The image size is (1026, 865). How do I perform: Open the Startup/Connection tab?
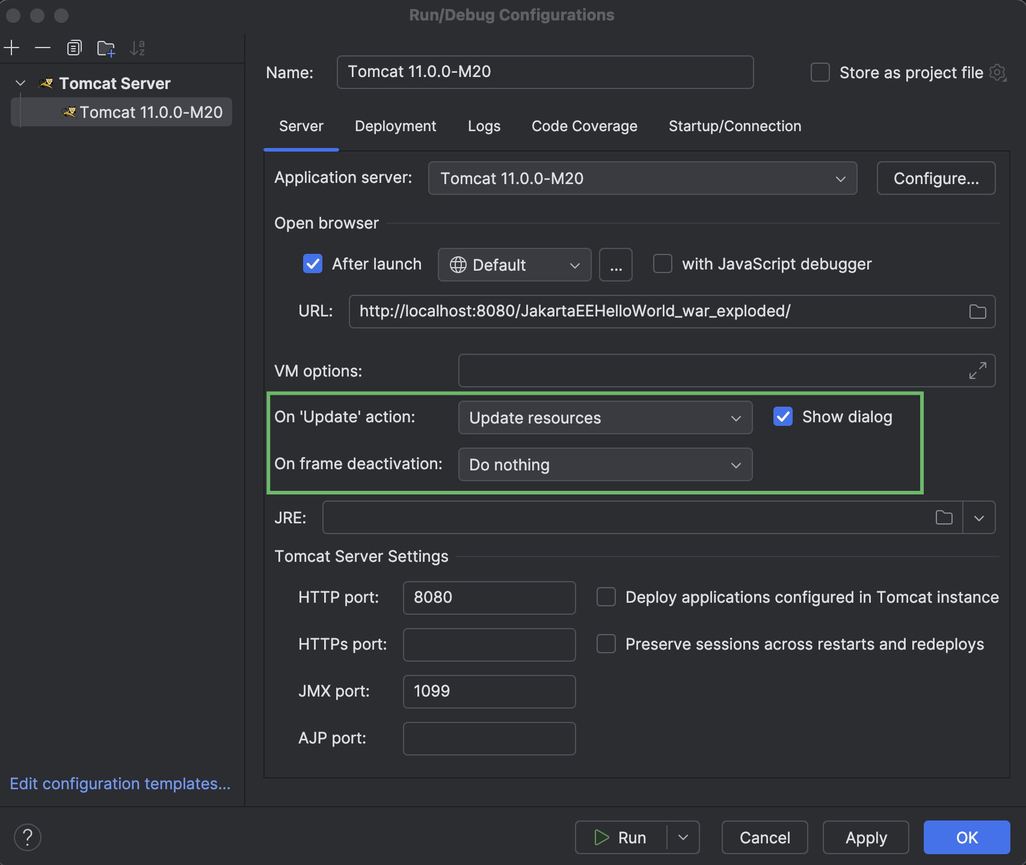(734, 126)
